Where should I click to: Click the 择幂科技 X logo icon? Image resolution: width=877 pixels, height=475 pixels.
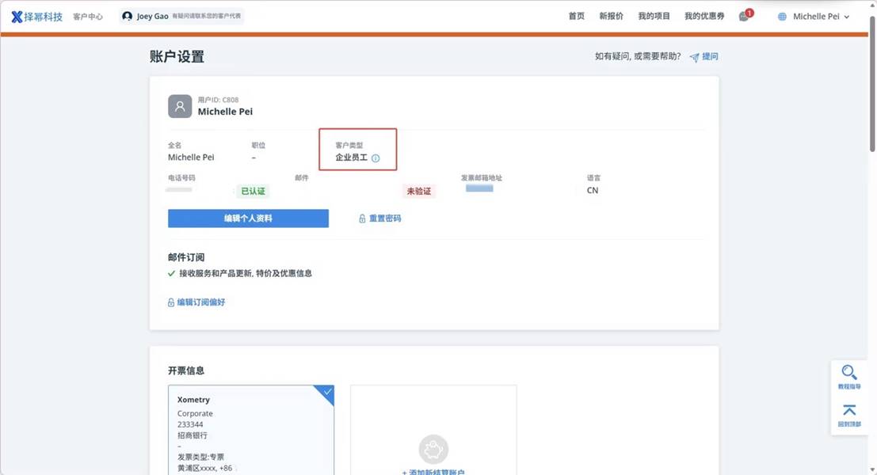(17, 17)
